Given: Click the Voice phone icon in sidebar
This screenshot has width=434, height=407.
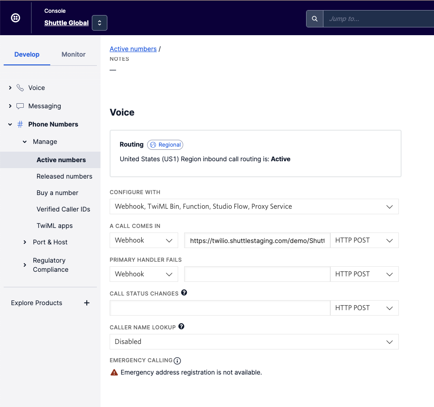Looking at the screenshot, I should [20, 88].
